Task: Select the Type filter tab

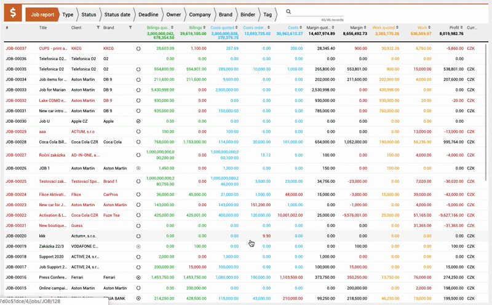Action: (68, 14)
